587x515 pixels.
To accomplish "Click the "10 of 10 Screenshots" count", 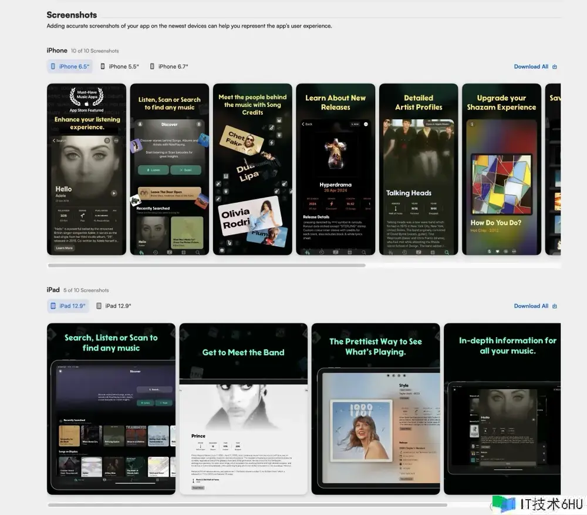I will [x=95, y=51].
